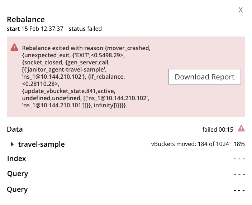Click the vBuckets moved: 184 of 1024 text
Image resolution: width=252 pixels, height=205 pixels.
coord(190,145)
